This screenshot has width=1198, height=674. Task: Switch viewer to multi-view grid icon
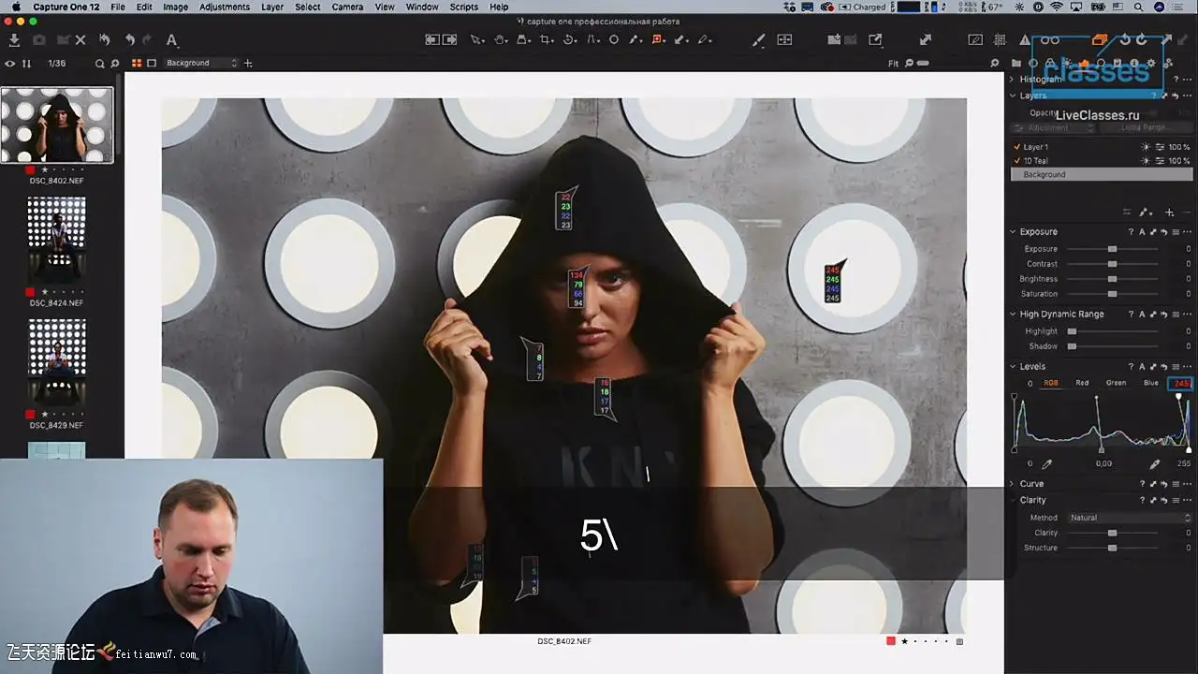tap(137, 64)
